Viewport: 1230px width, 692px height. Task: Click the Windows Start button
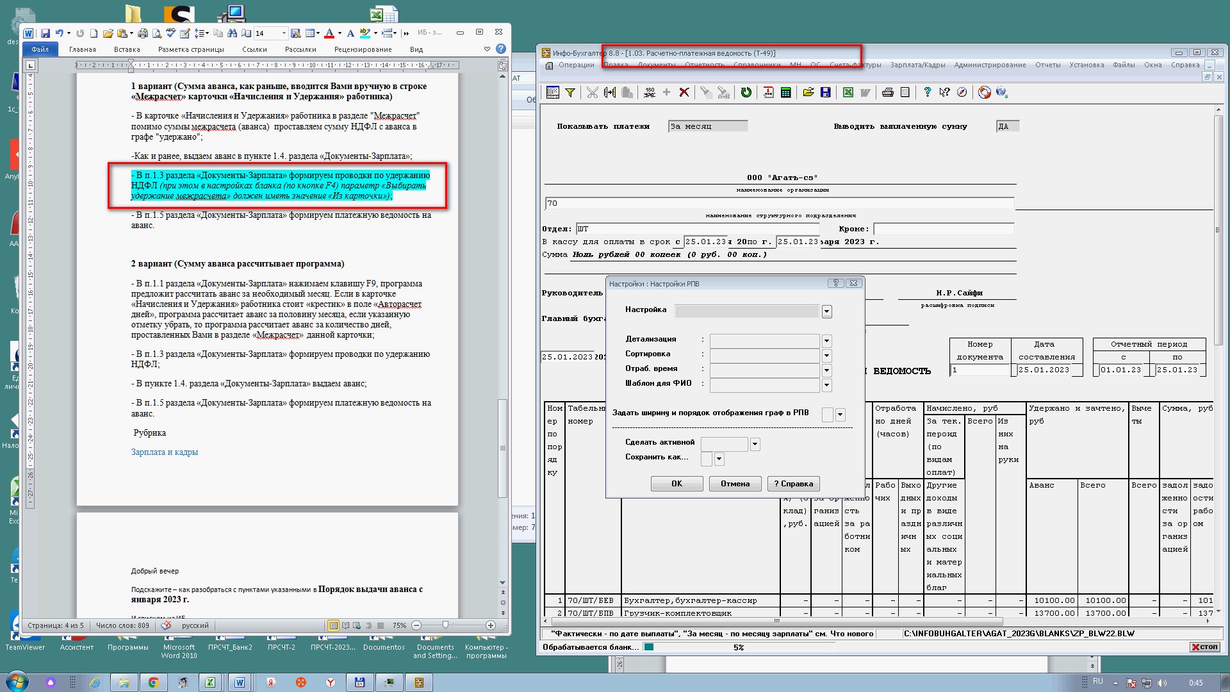17,682
